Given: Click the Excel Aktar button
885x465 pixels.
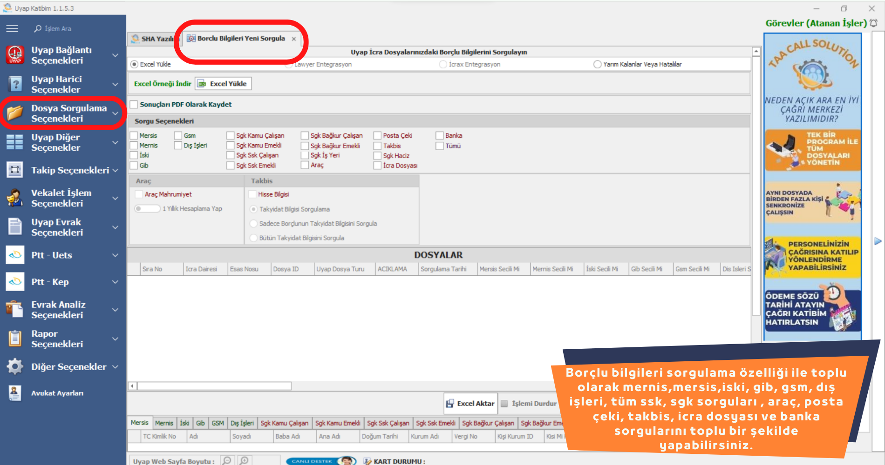Looking at the screenshot, I should [x=470, y=404].
